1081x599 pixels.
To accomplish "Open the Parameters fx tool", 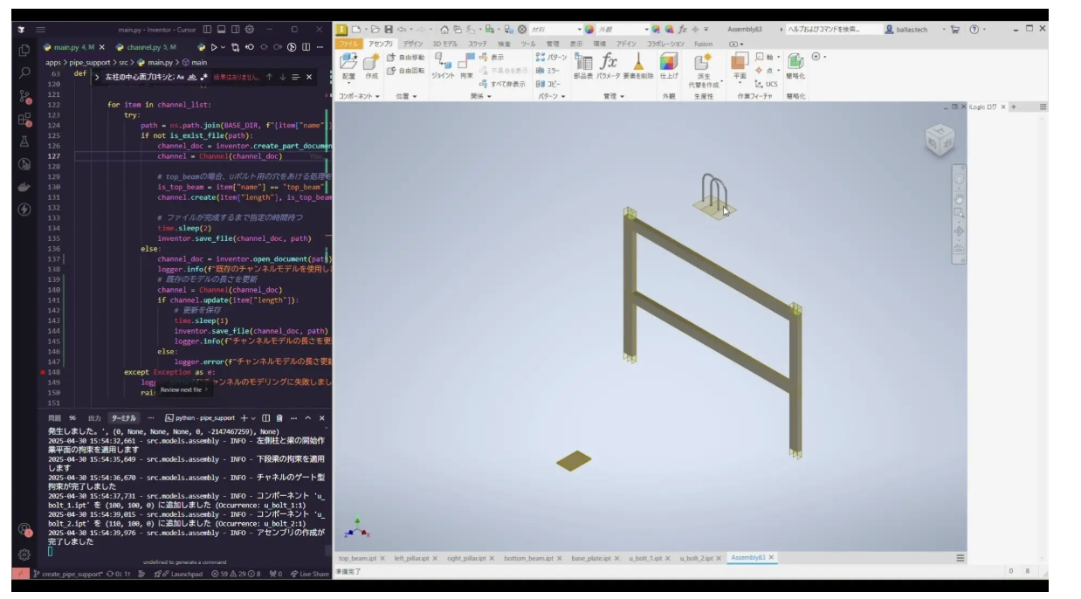I will [609, 65].
